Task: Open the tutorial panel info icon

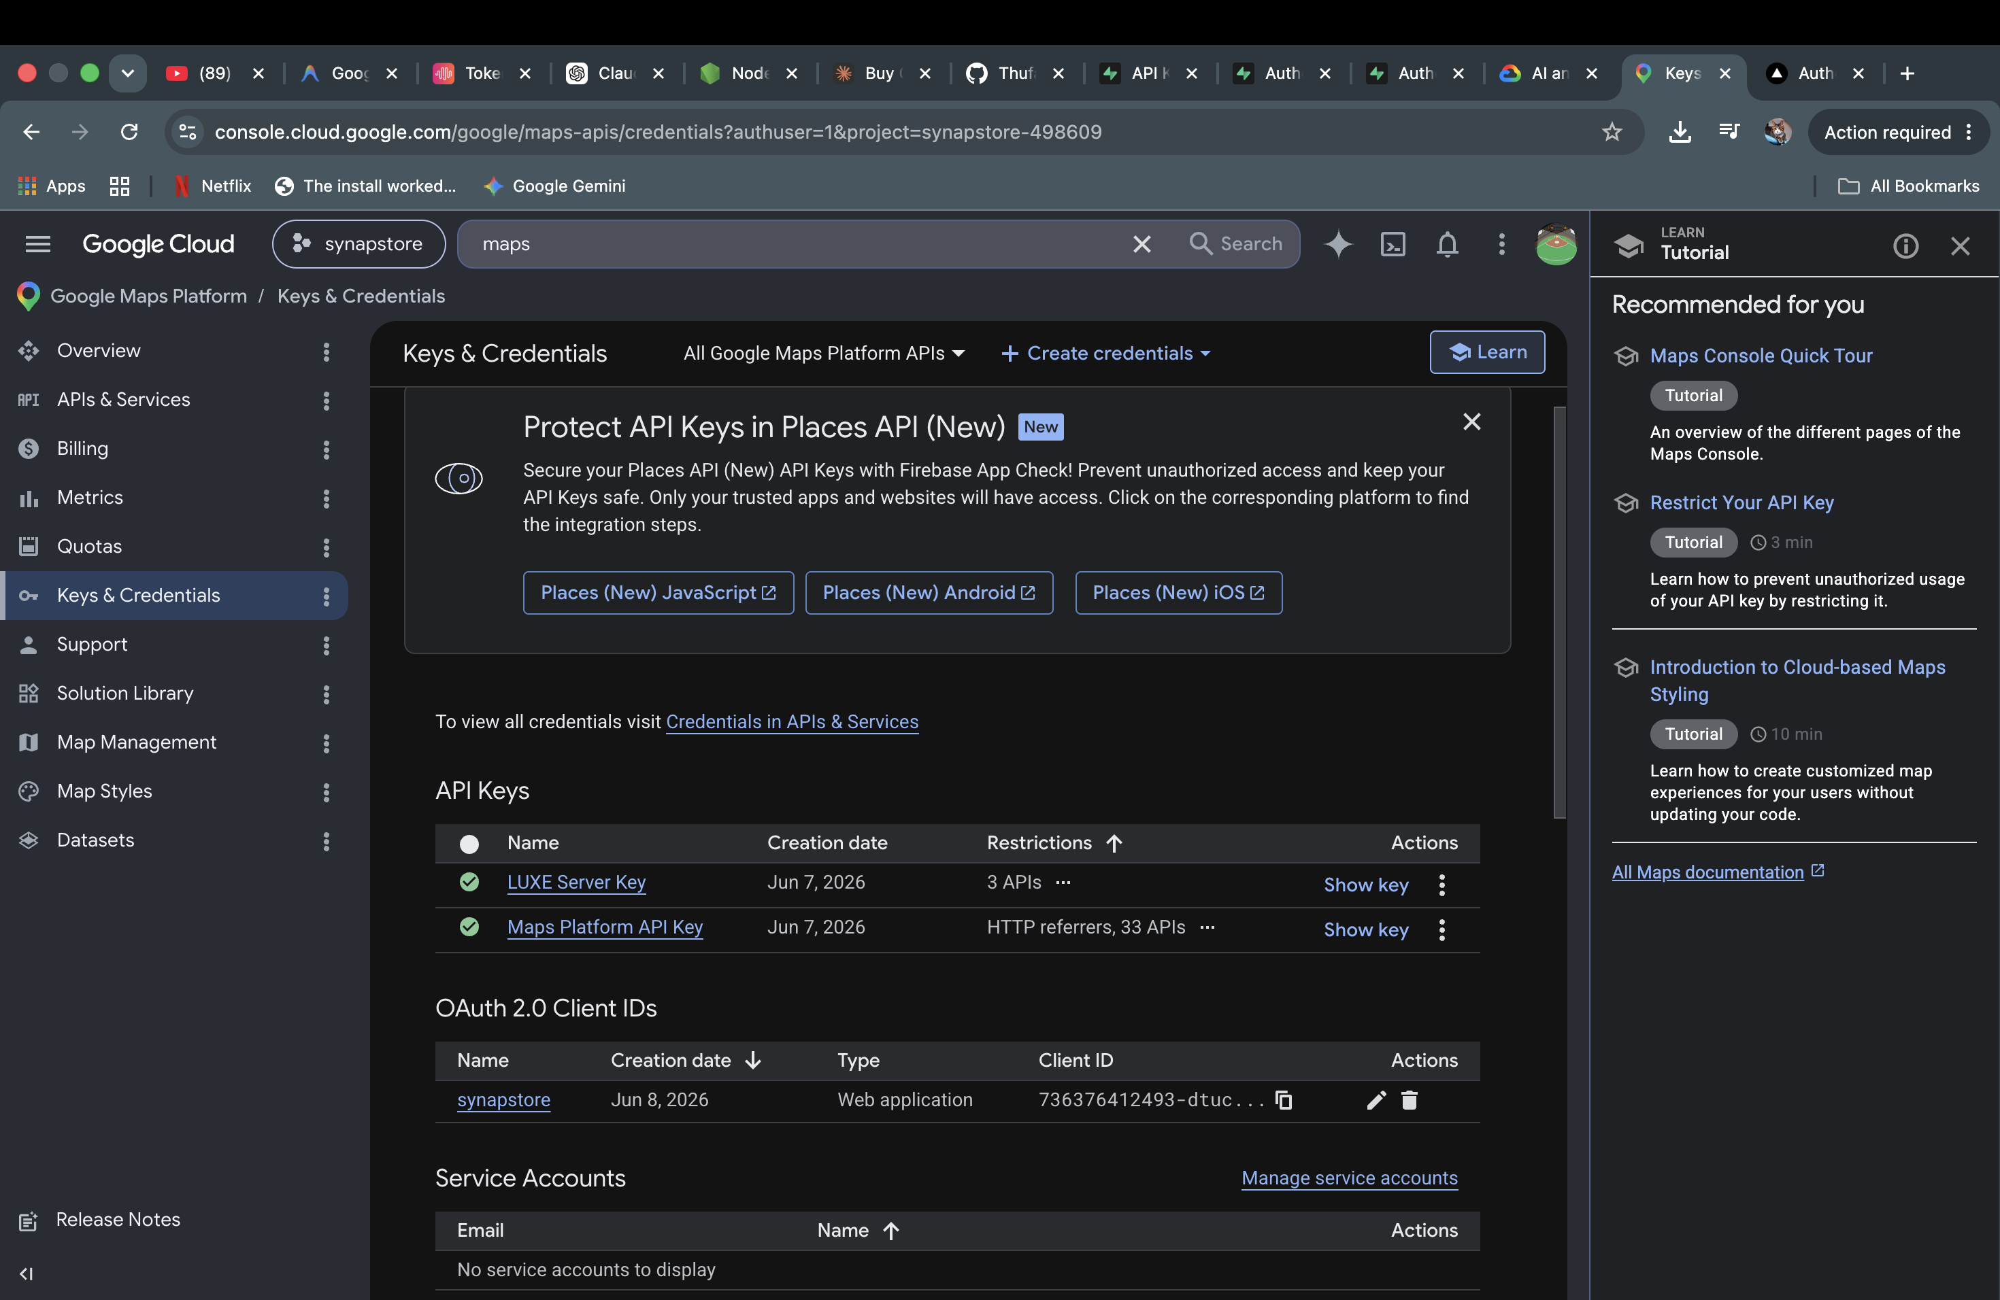Action: pos(1905,246)
